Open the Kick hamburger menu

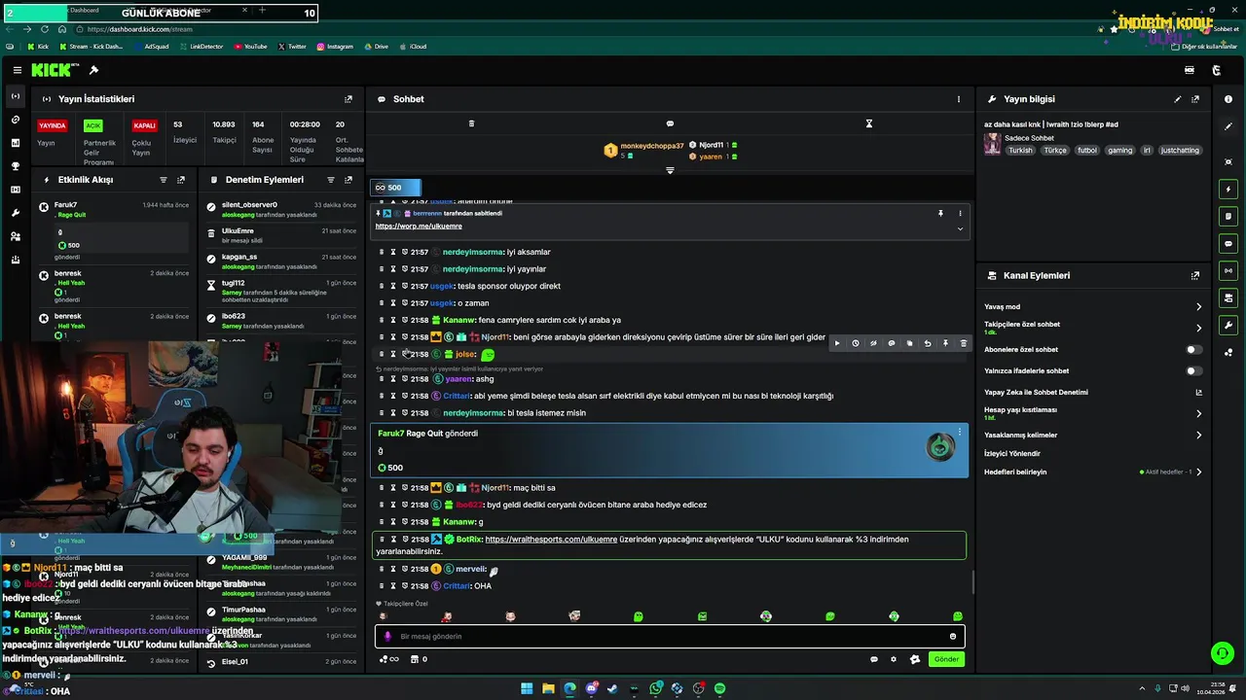tap(18, 70)
